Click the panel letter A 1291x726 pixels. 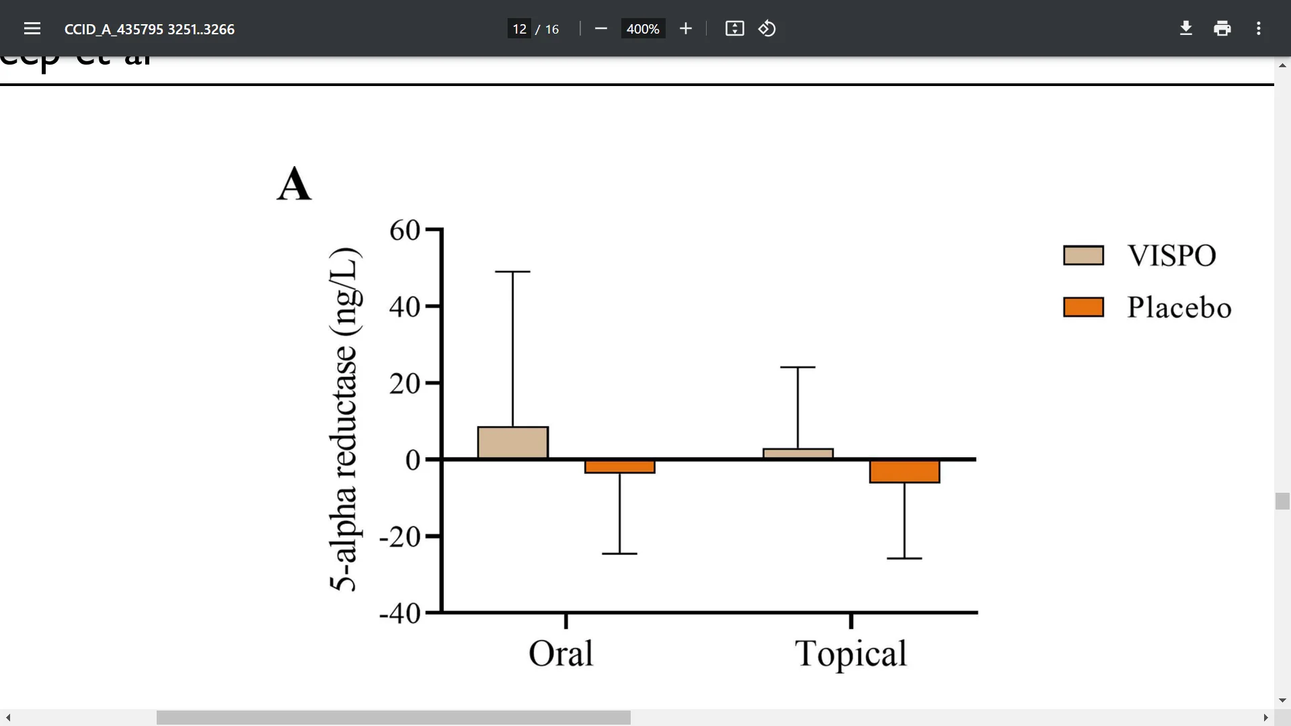294,184
